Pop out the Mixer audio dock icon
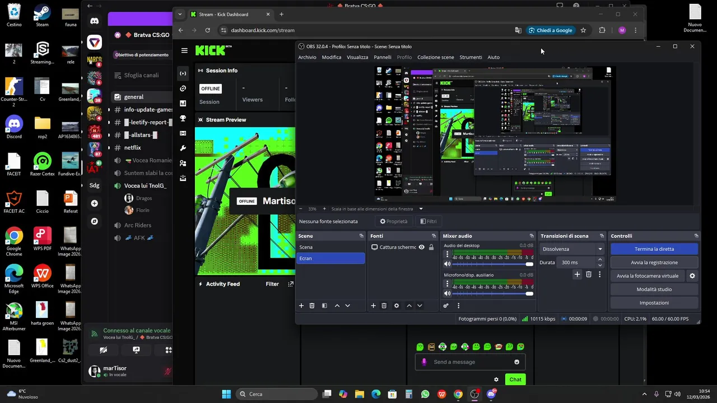Image resolution: width=717 pixels, height=403 pixels. click(532, 236)
